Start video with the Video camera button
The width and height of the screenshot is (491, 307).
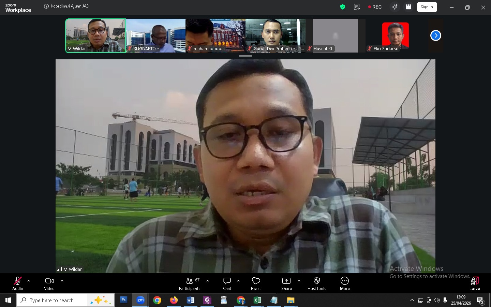[49, 283]
